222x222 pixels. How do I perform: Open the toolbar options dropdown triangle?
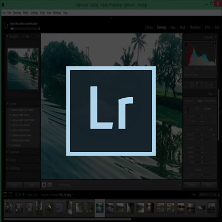pos(180,185)
